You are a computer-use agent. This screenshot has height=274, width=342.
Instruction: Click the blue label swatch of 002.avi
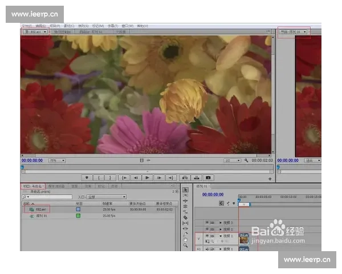(79, 209)
